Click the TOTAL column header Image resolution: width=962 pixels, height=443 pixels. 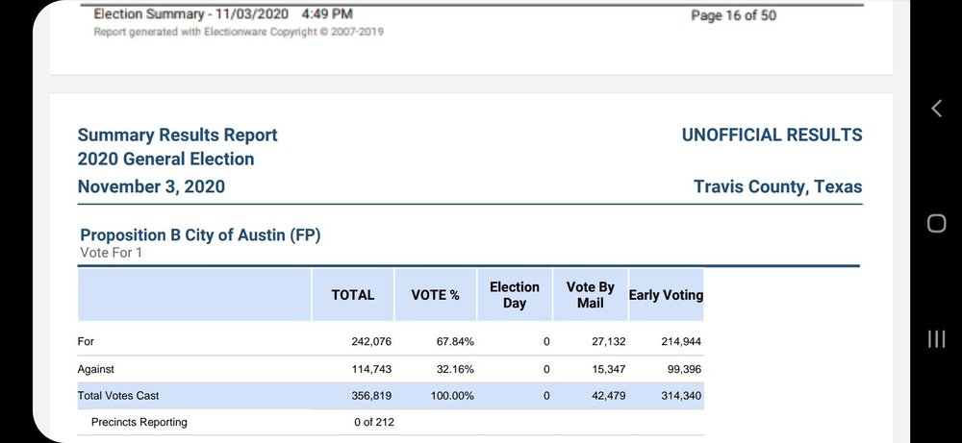point(353,295)
